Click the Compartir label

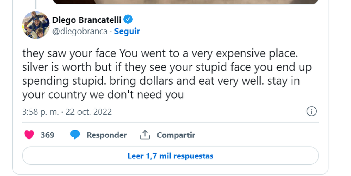point(176,135)
